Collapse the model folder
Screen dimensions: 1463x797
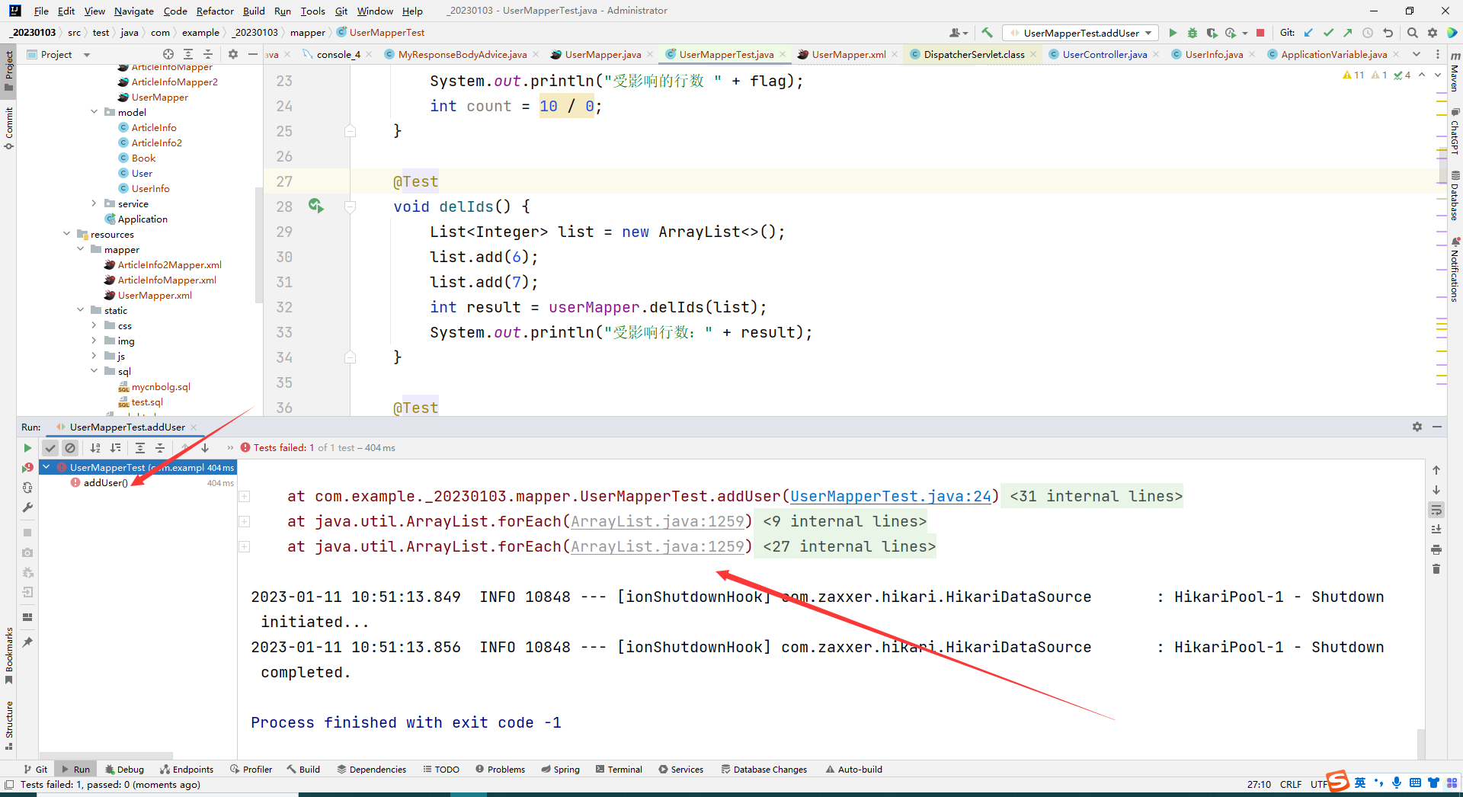[94, 112]
